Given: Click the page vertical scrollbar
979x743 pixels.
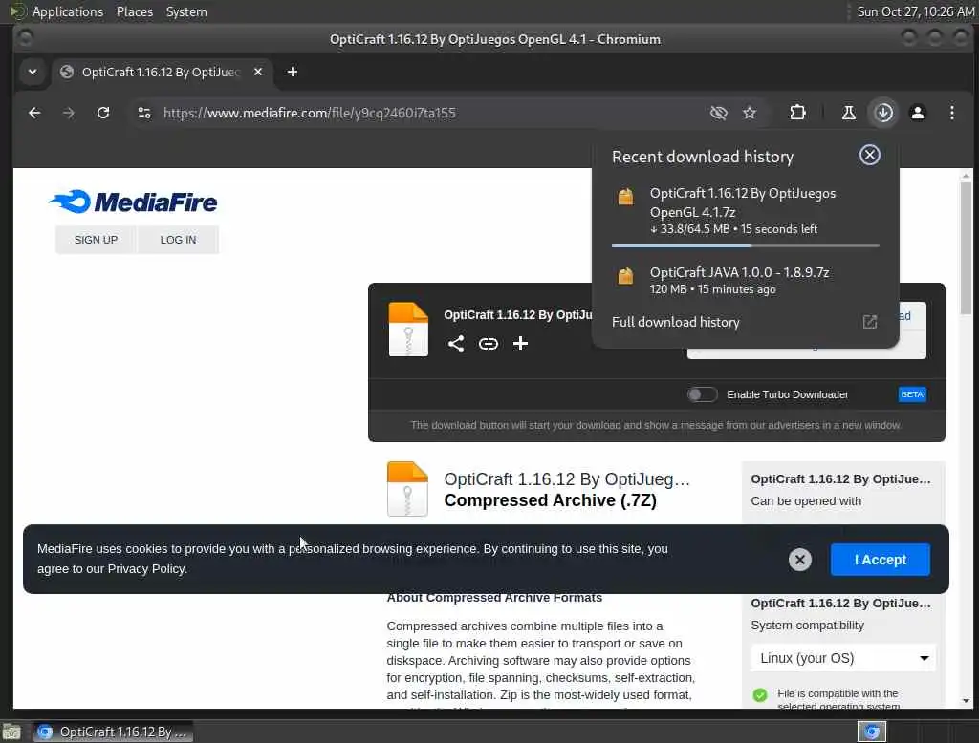Looking at the screenshot, I should 966,249.
